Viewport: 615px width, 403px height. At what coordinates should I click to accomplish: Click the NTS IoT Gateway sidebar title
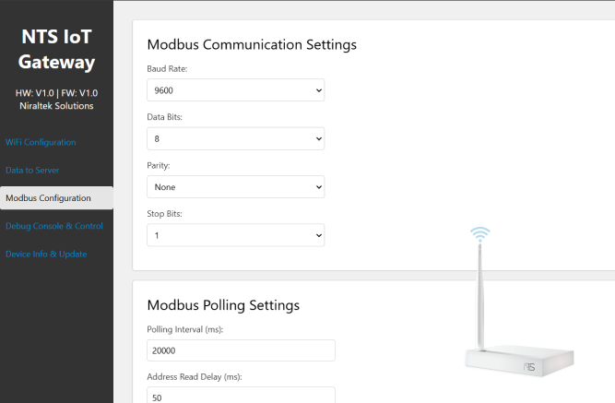click(57, 50)
